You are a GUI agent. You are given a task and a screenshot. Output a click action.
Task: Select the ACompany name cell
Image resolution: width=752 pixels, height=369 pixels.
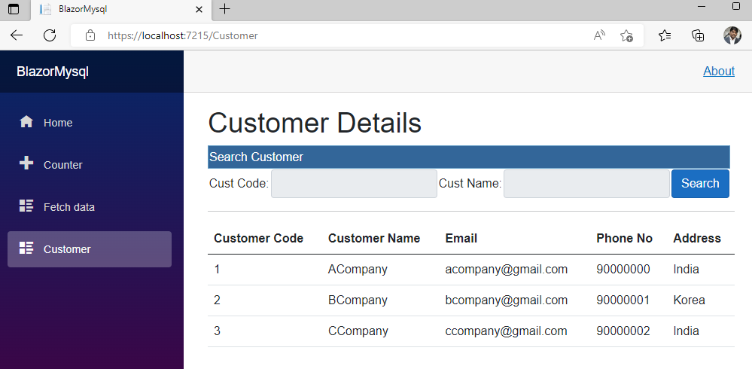[x=358, y=269]
